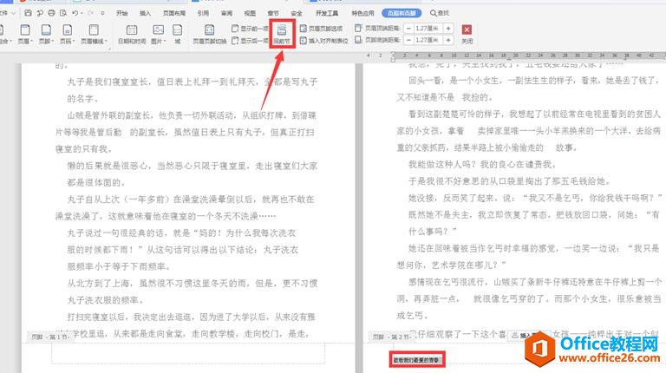
Task: Open the 页眉 (Header) dropdown
Action: [25, 34]
